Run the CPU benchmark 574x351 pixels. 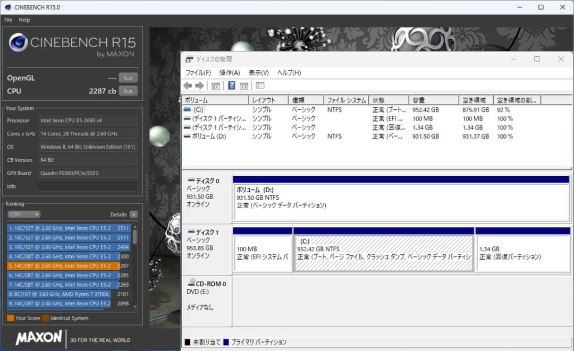click(x=128, y=91)
